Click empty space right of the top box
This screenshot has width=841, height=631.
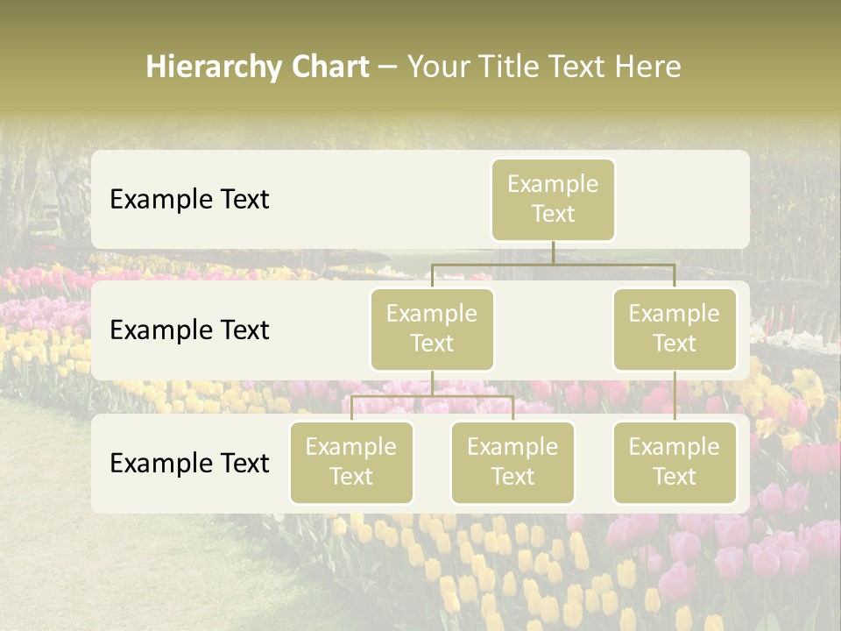[683, 199]
